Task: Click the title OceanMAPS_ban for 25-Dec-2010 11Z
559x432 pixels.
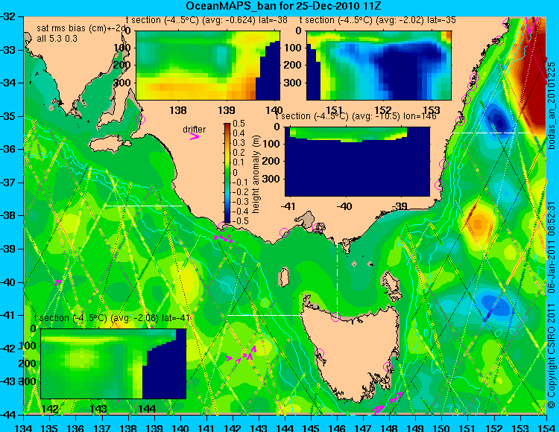Action: tap(283, 6)
